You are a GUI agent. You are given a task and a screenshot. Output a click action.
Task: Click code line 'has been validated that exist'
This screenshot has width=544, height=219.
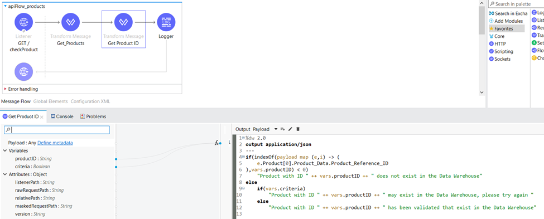coord(402,207)
